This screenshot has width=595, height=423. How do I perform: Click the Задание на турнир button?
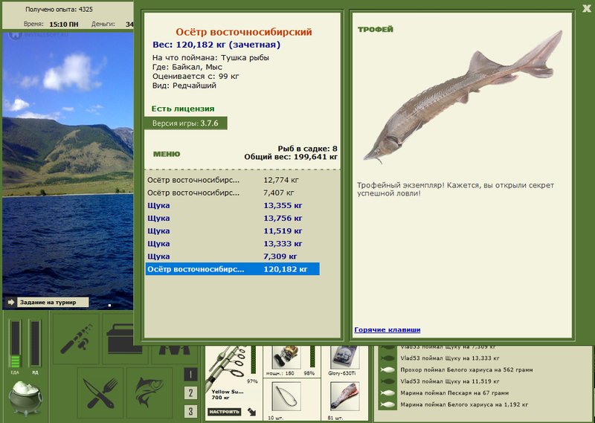click(x=53, y=303)
